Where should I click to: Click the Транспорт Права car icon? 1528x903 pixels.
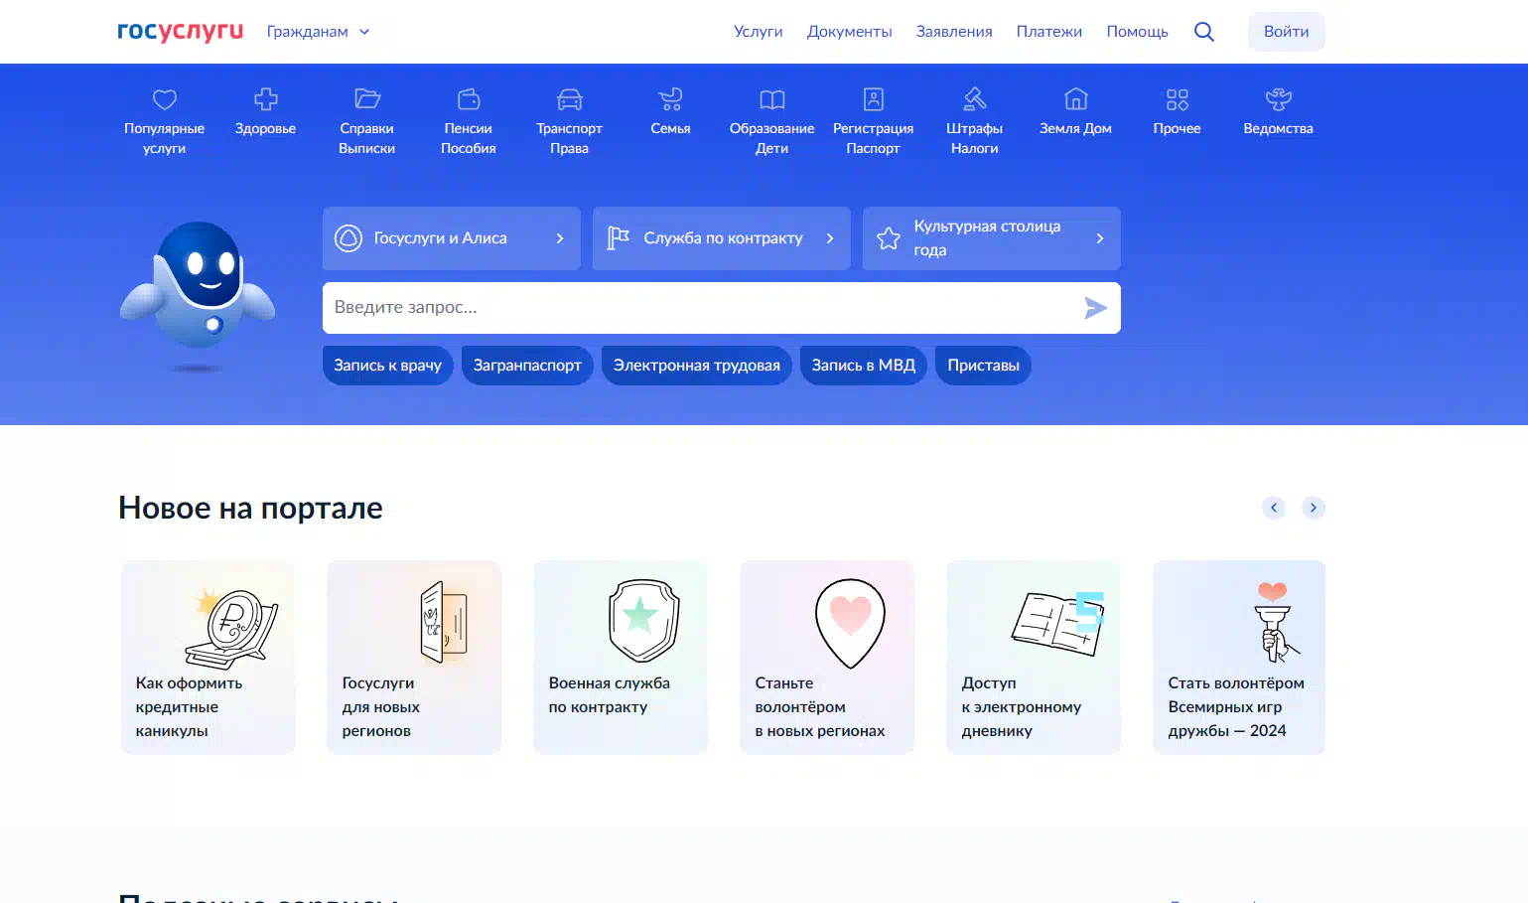coord(569,99)
